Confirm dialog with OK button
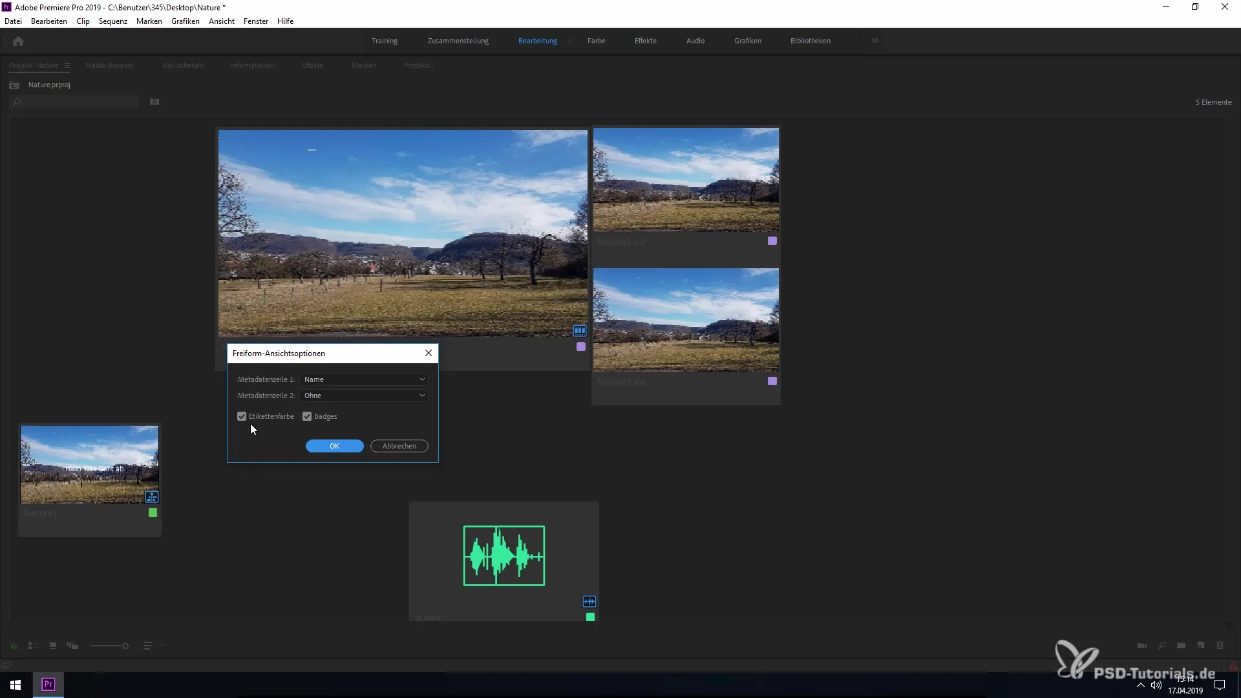 [x=335, y=446]
